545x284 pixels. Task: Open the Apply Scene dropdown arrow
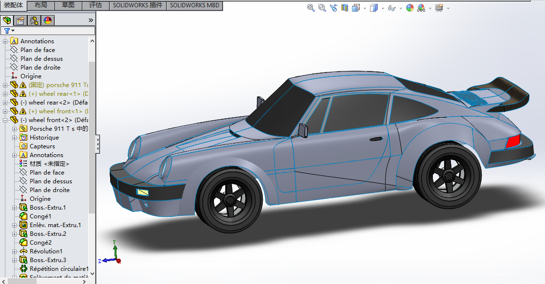tap(430, 8)
